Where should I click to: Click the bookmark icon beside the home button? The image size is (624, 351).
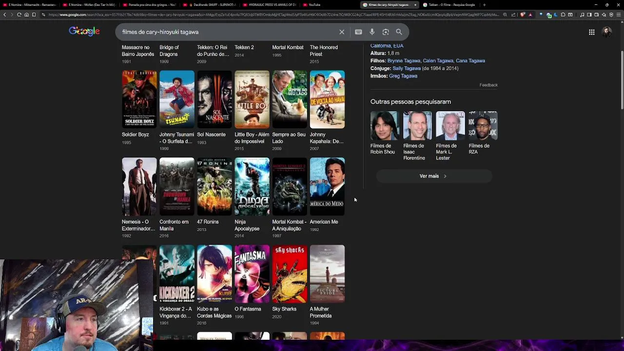pos(34,15)
